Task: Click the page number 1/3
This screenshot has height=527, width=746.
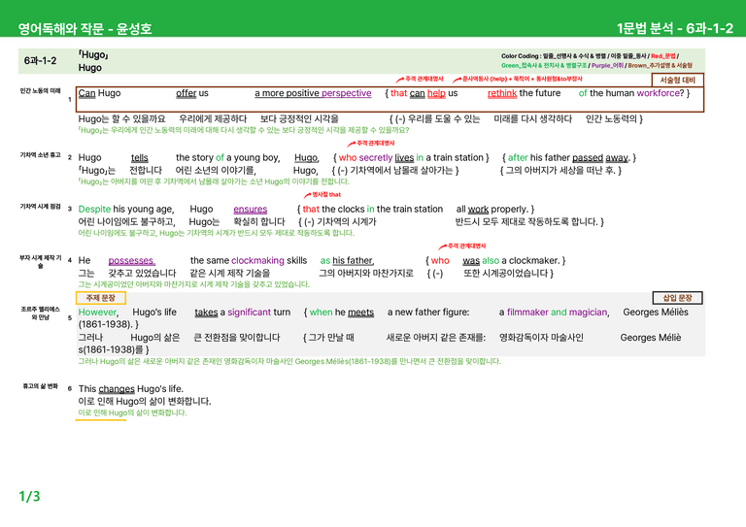Action: 29,497
